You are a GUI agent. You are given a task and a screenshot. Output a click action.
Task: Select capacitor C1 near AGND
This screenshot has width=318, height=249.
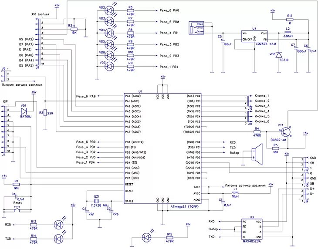pyautogui.click(x=223, y=202)
